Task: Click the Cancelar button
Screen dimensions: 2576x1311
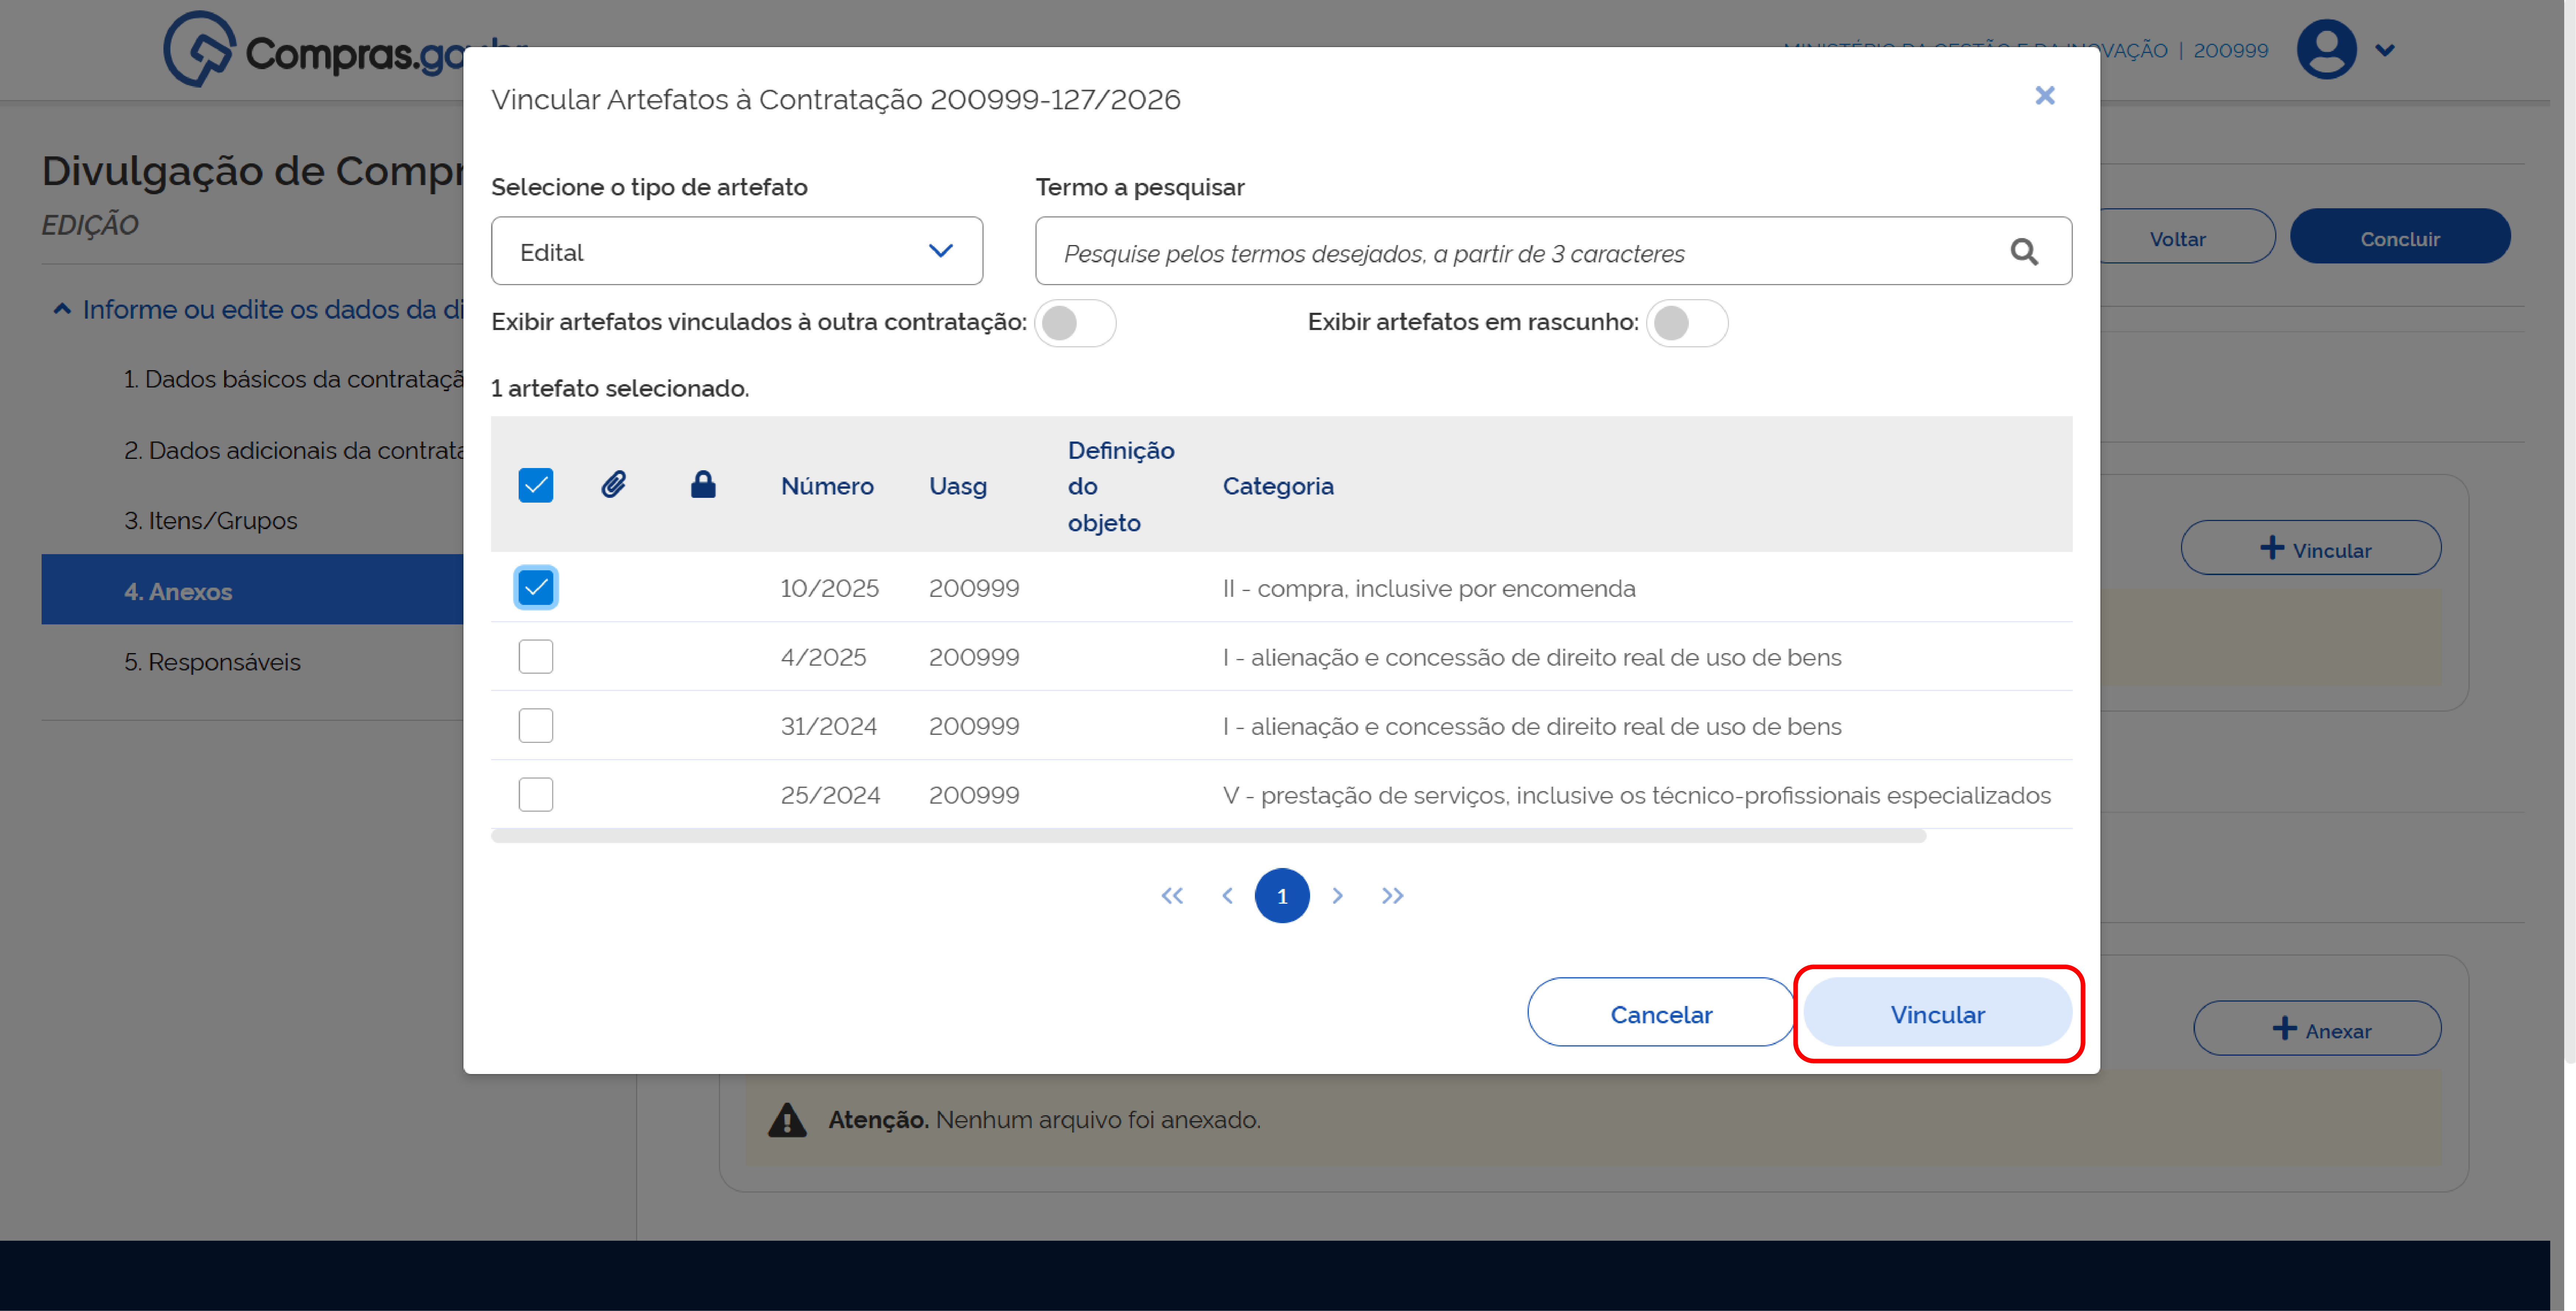Action: [1661, 1012]
